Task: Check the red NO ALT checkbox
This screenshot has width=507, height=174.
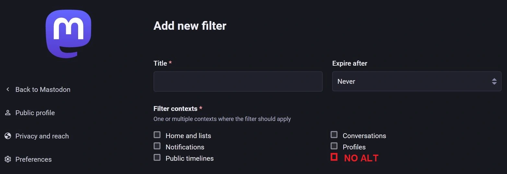Action: (334, 157)
